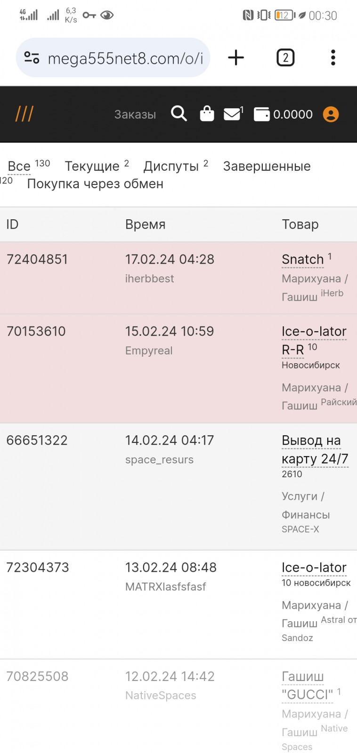Tap the address bar URL field
The image size is (357, 753).
[x=125, y=58]
